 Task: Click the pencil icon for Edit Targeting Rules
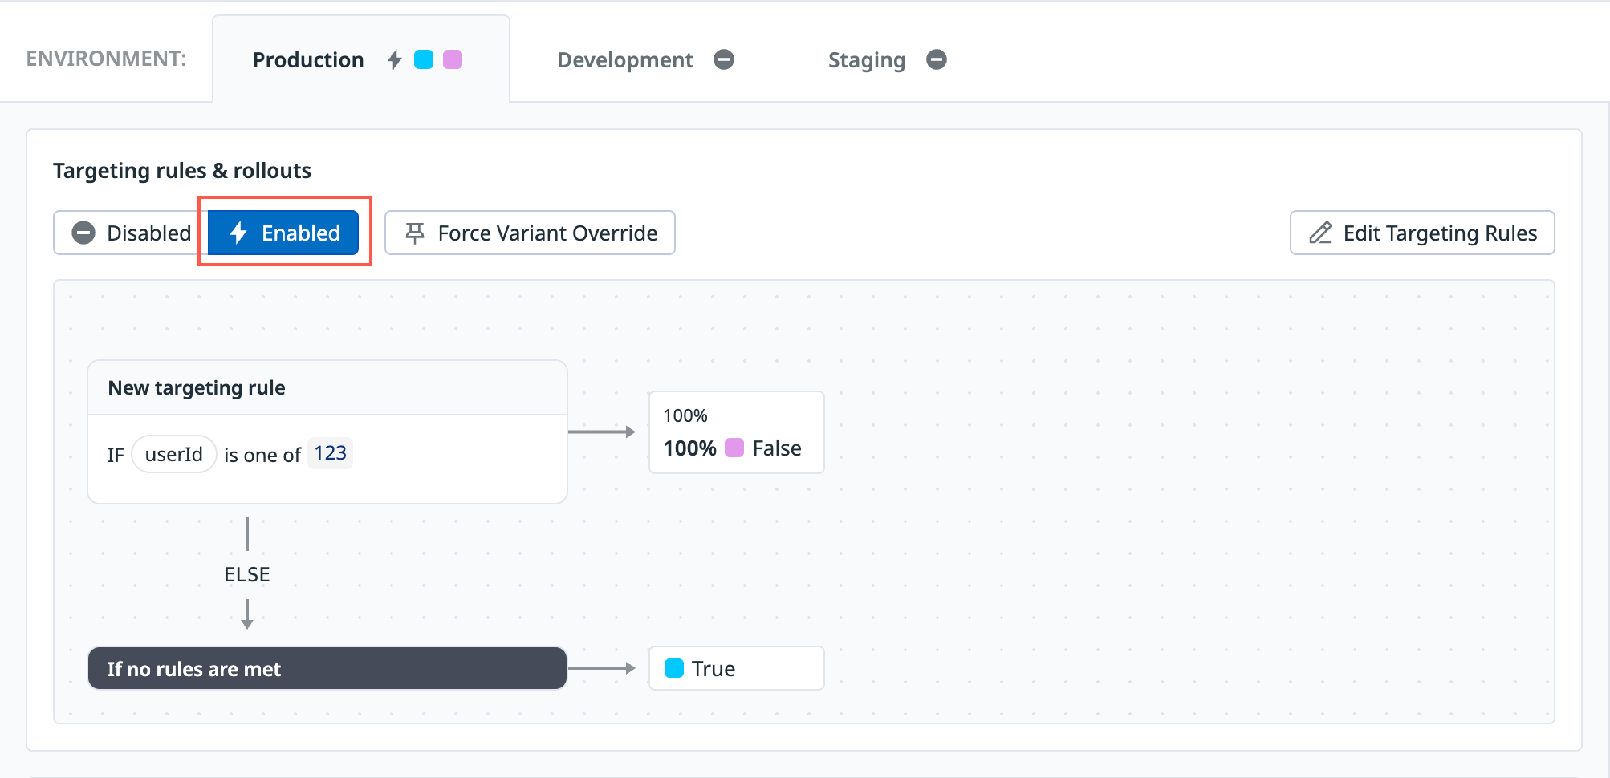1320,233
